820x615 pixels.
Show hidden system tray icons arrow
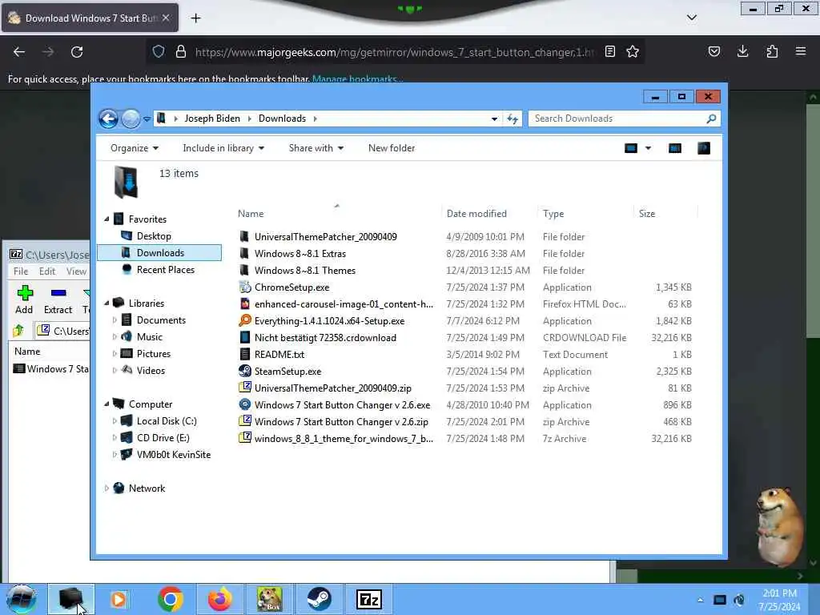pyautogui.click(x=700, y=600)
